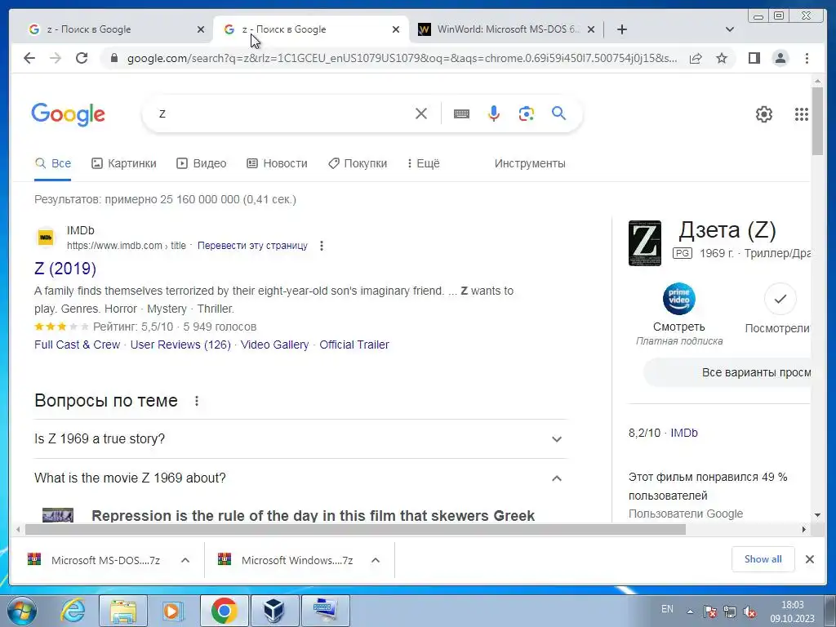836x627 pixels.
Task: Open the Full Cast & Crew link
Action: coord(78,345)
